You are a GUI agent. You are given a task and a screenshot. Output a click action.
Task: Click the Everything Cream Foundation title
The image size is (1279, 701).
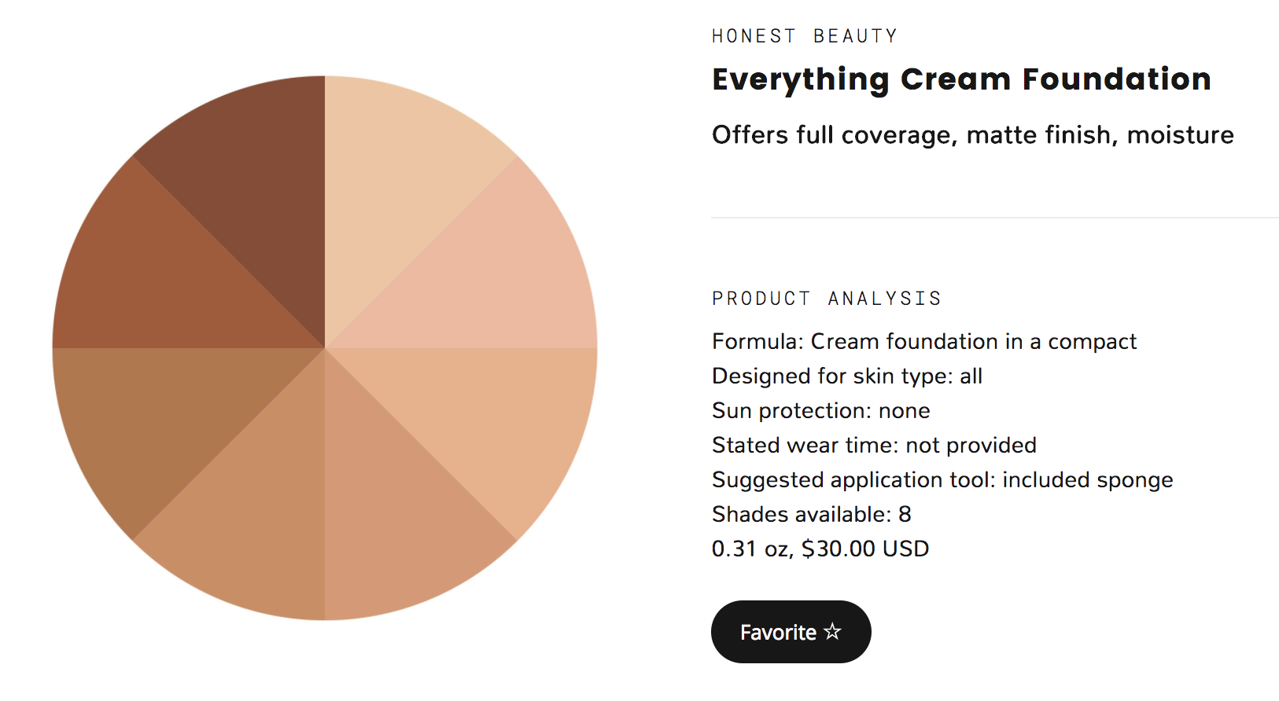[961, 79]
